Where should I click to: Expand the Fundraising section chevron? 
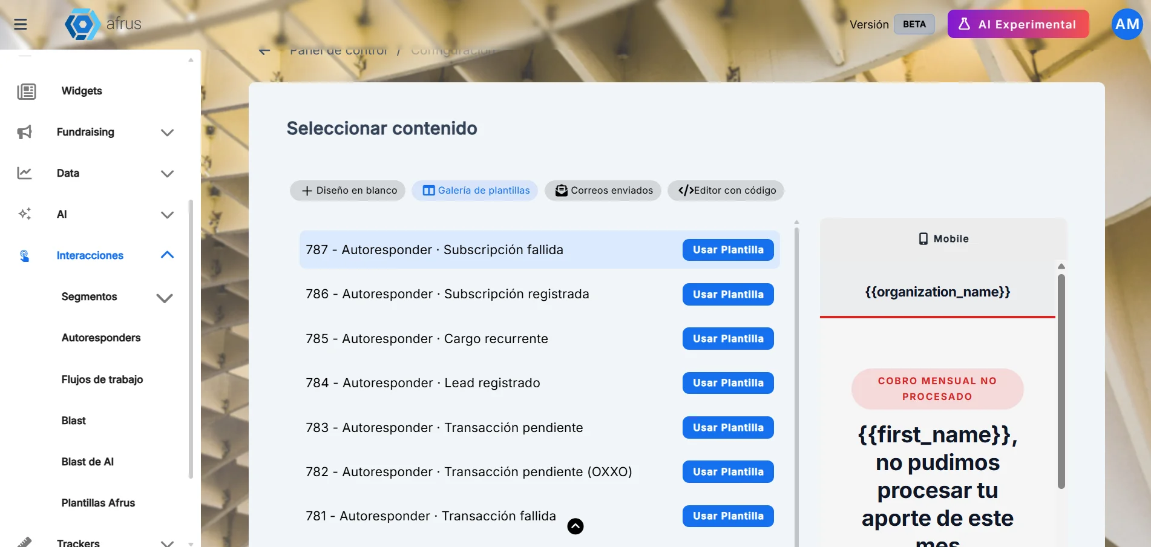click(x=168, y=133)
